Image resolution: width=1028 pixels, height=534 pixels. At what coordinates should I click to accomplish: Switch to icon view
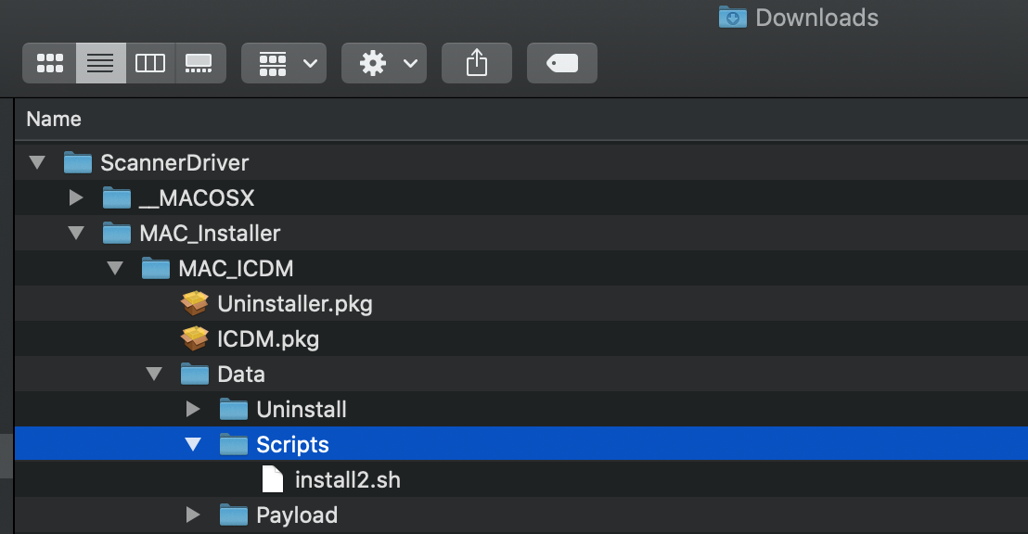[50, 63]
